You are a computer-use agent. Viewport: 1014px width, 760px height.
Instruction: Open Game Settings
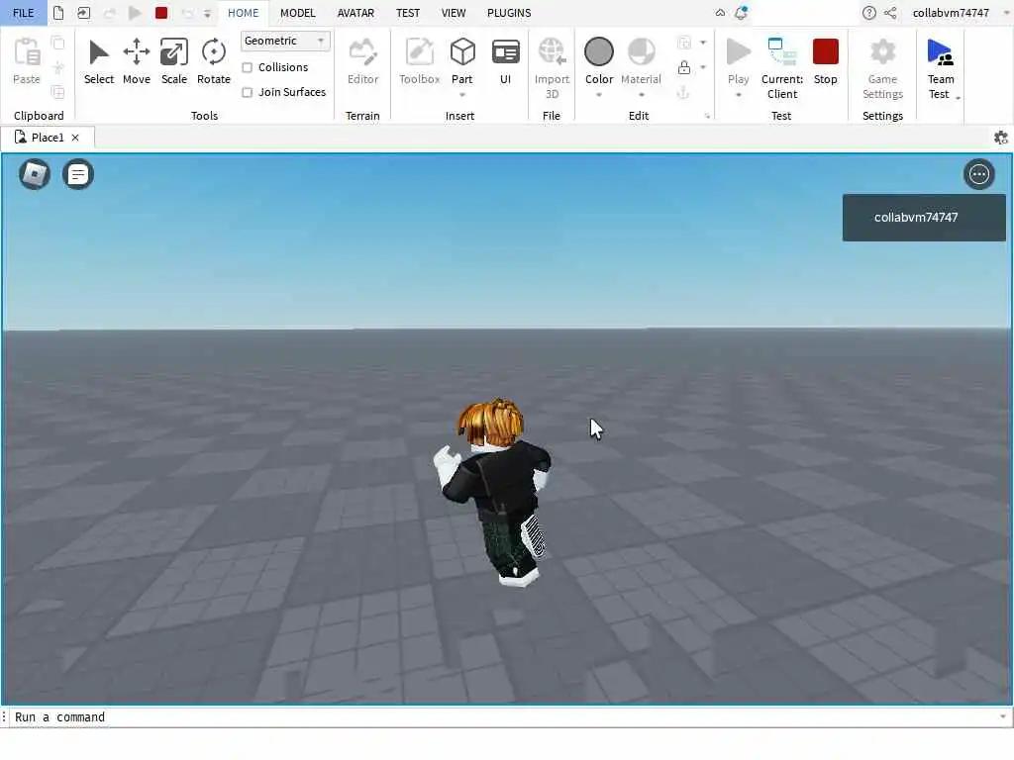(882, 68)
